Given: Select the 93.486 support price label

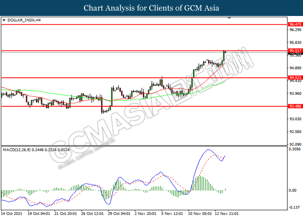Looking at the screenshot, I should [295, 106].
